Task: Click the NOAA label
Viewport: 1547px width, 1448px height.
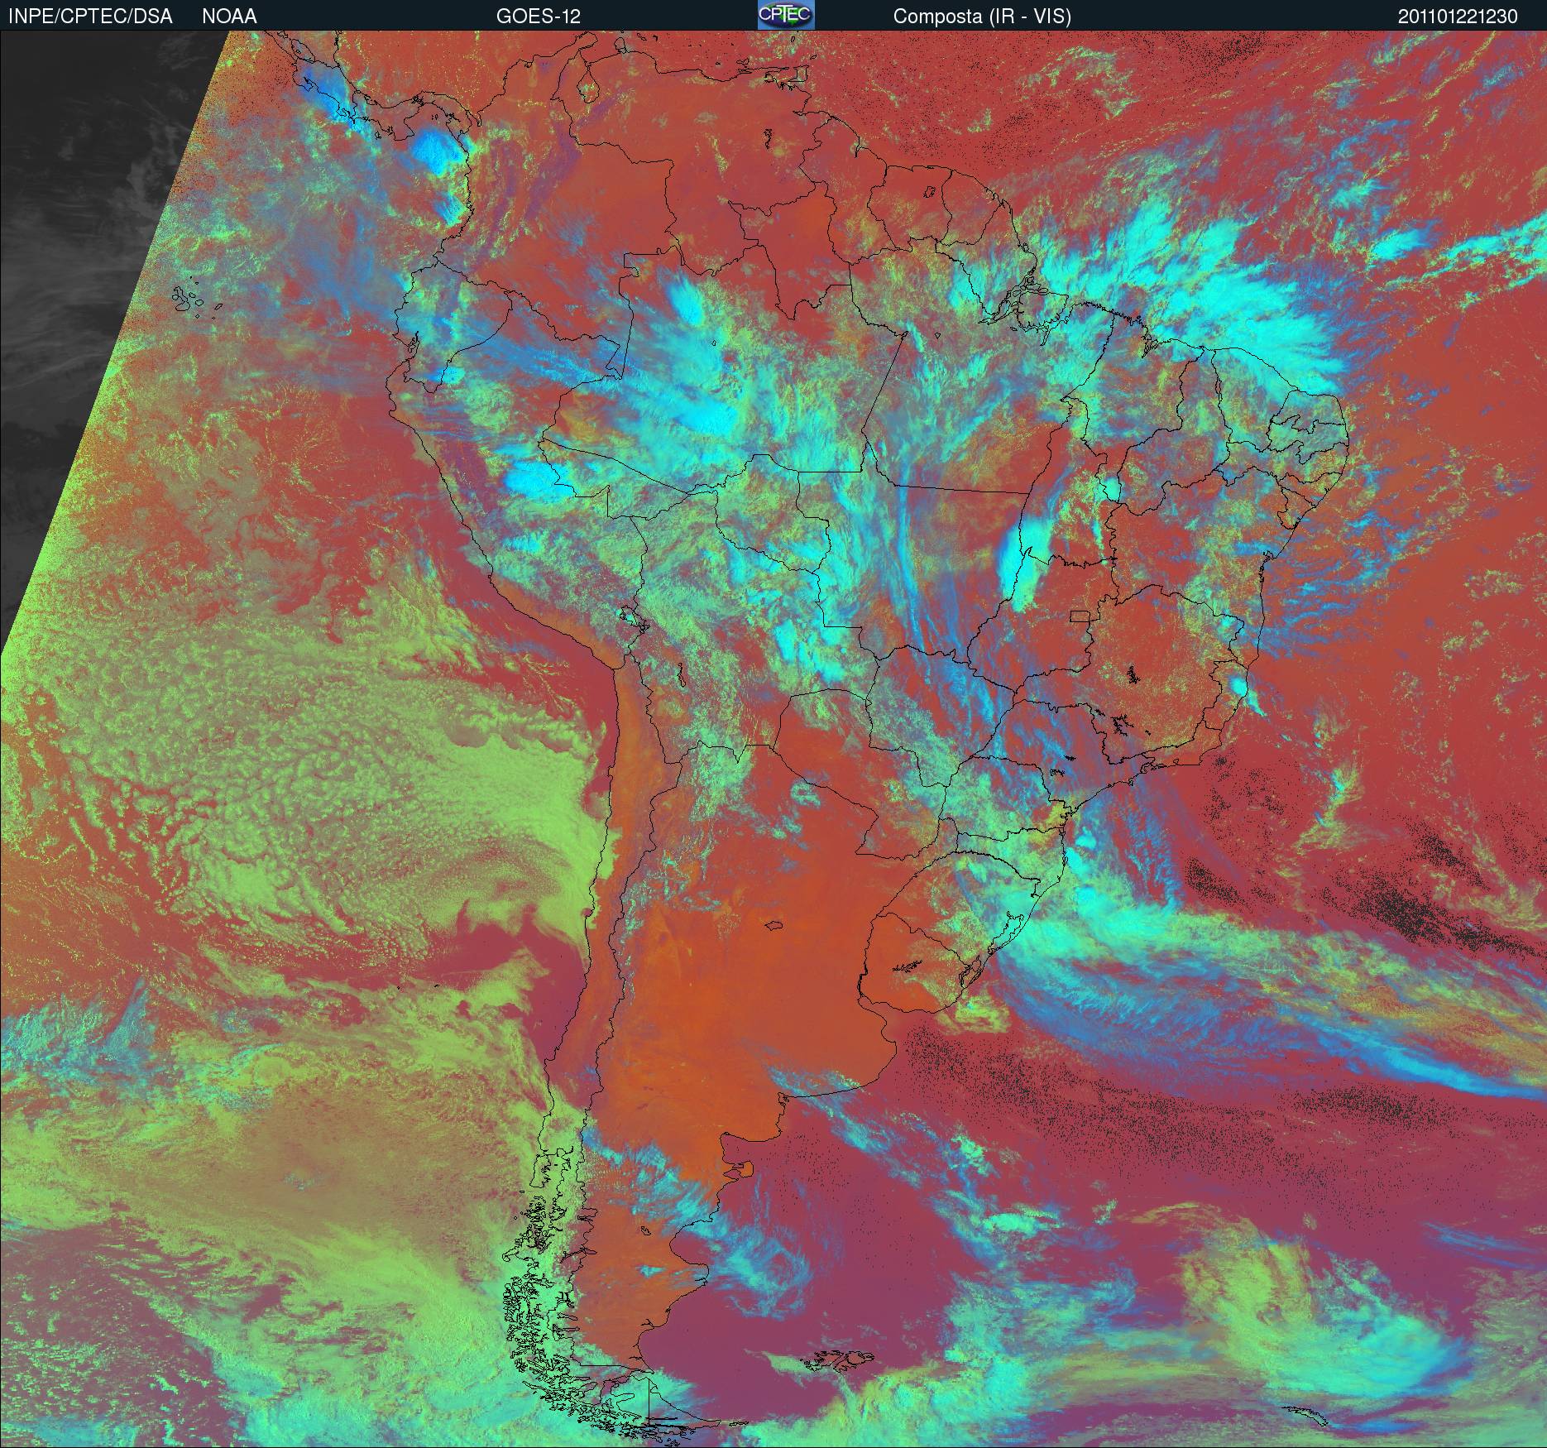Action: coord(229,17)
